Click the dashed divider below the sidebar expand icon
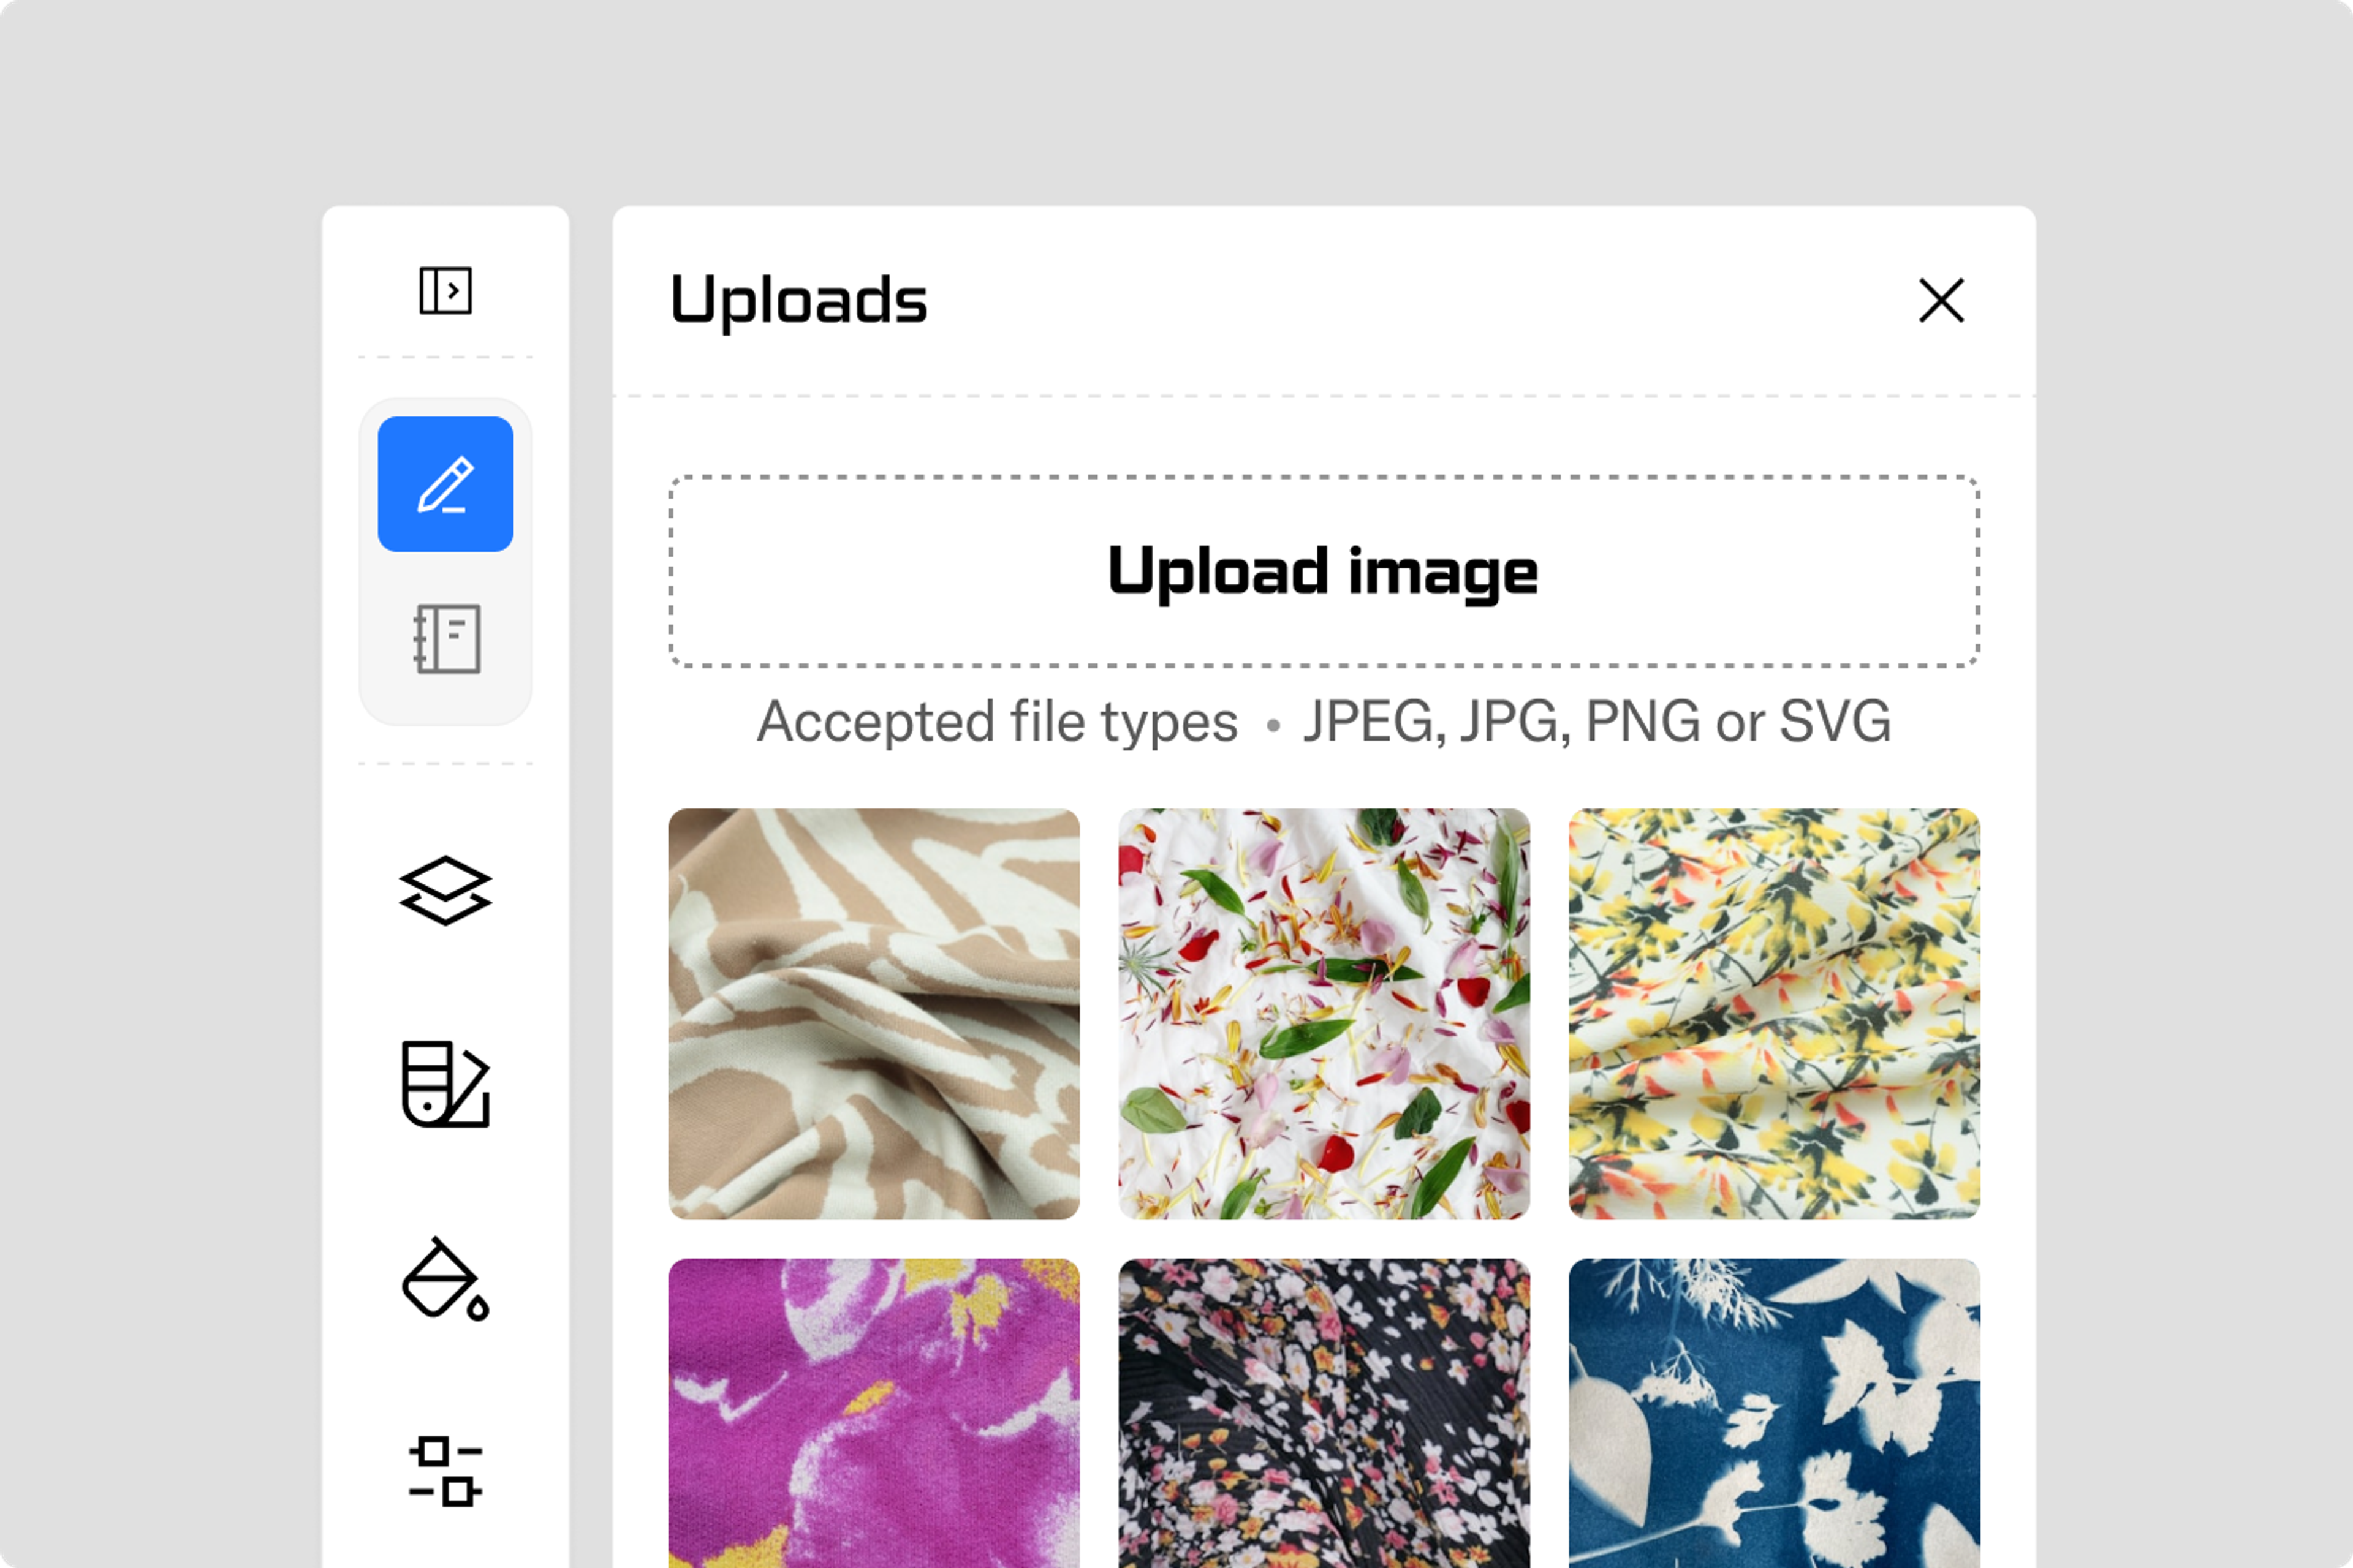This screenshot has width=2353, height=1568. click(x=445, y=357)
